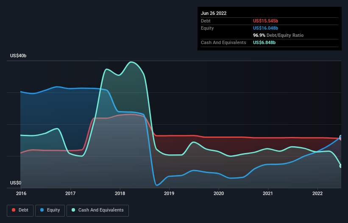Click the red Debt legend dot
The width and height of the screenshot is (348, 223).
tap(14, 210)
